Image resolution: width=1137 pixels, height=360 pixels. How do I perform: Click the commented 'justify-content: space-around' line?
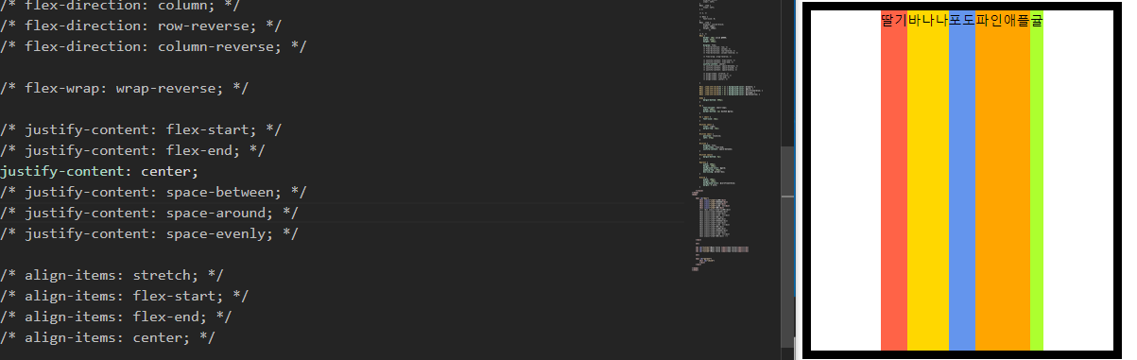(x=149, y=213)
